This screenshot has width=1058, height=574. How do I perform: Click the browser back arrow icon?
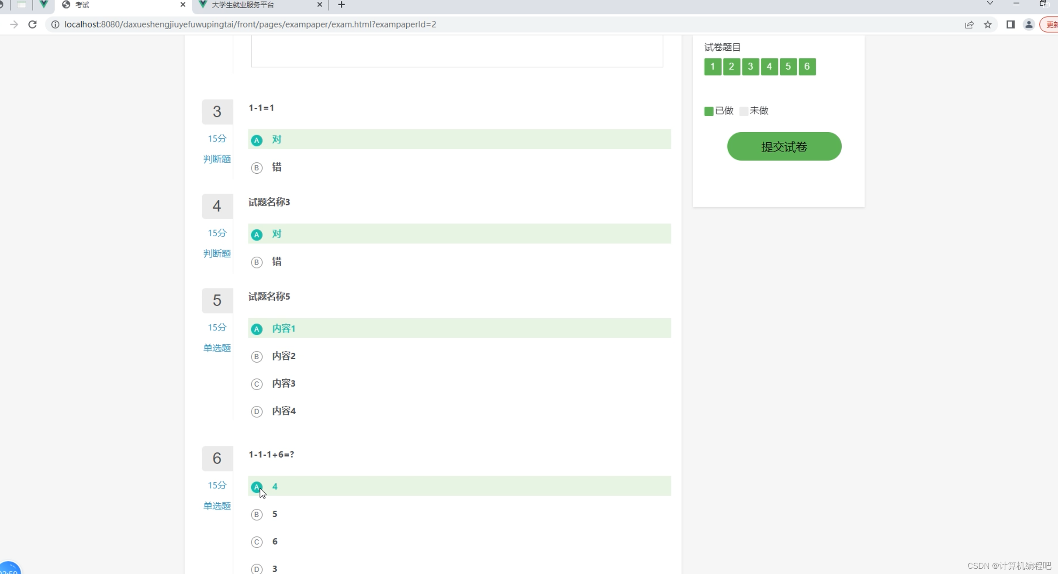pos(14,24)
